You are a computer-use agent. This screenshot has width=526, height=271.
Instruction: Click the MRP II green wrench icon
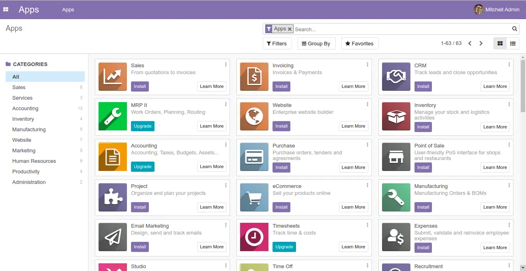click(113, 116)
